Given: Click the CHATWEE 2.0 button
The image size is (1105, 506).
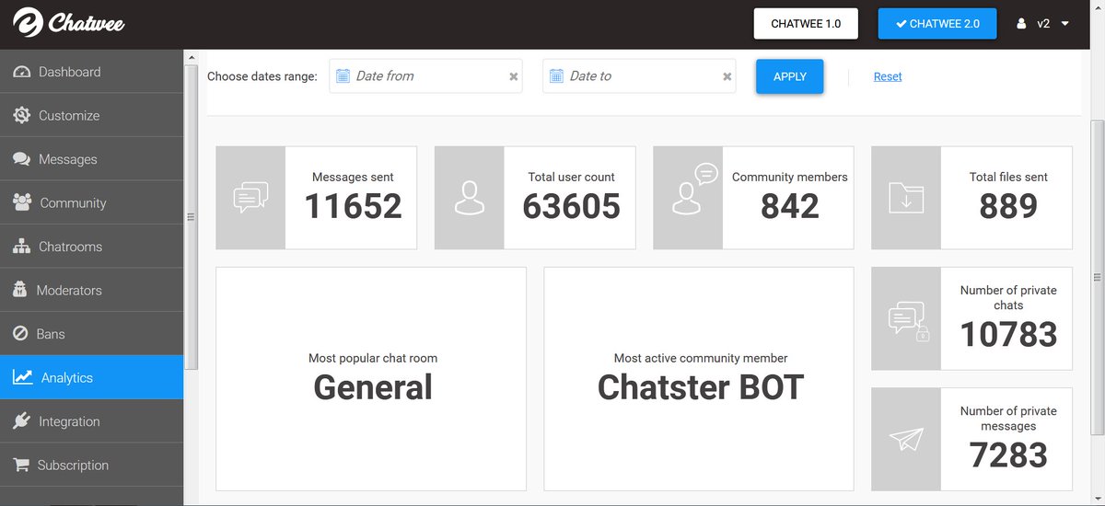Looking at the screenshot, I should point(937,24).
